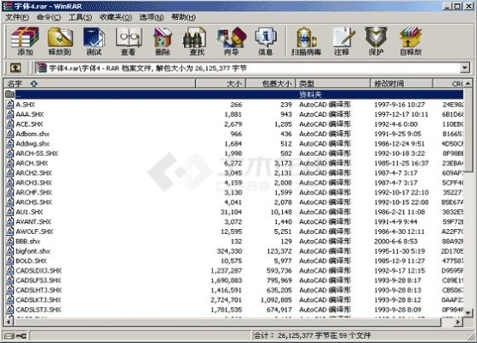Go up one level with the folder-up icon
This screenshot has width=477, height=343.
pos(15,68)
